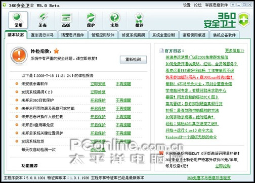This screenshot has width=255, height=183.
Task: Click 不再提醒 for 网页防漏及恶意网站拦截
Action: click(123, 109)
